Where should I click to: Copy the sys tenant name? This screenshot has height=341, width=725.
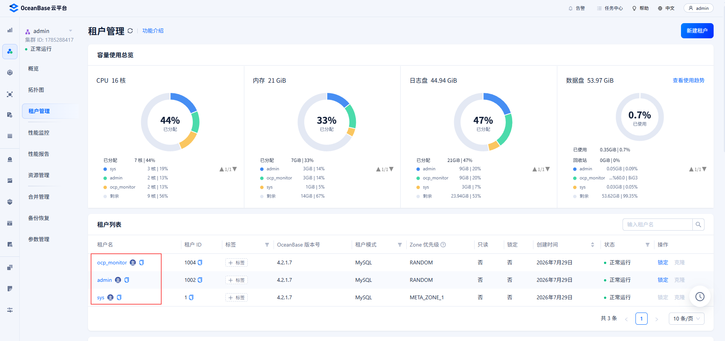point(119,297)
